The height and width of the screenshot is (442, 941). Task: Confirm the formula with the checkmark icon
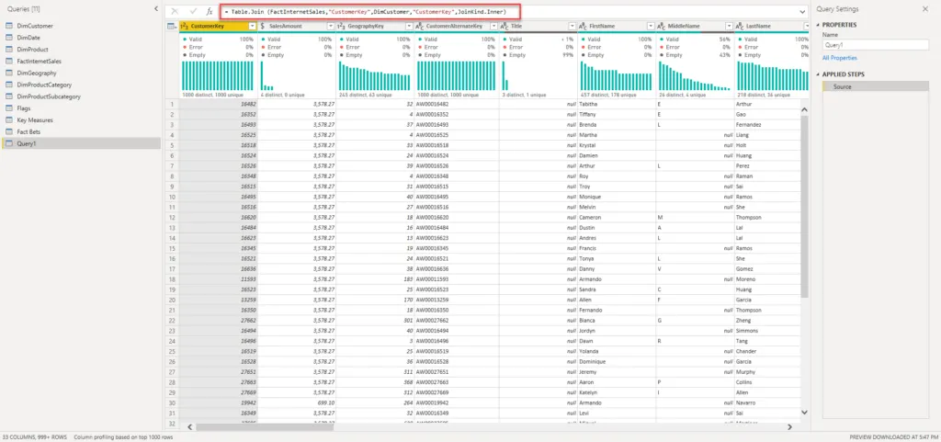click(x=192, y=11)
